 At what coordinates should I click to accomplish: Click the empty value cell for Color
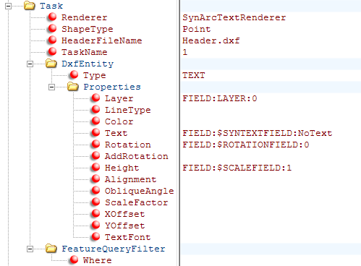271,121
